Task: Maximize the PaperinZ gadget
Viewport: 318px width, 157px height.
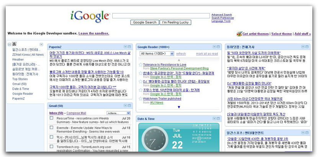Action: point(129,47)
